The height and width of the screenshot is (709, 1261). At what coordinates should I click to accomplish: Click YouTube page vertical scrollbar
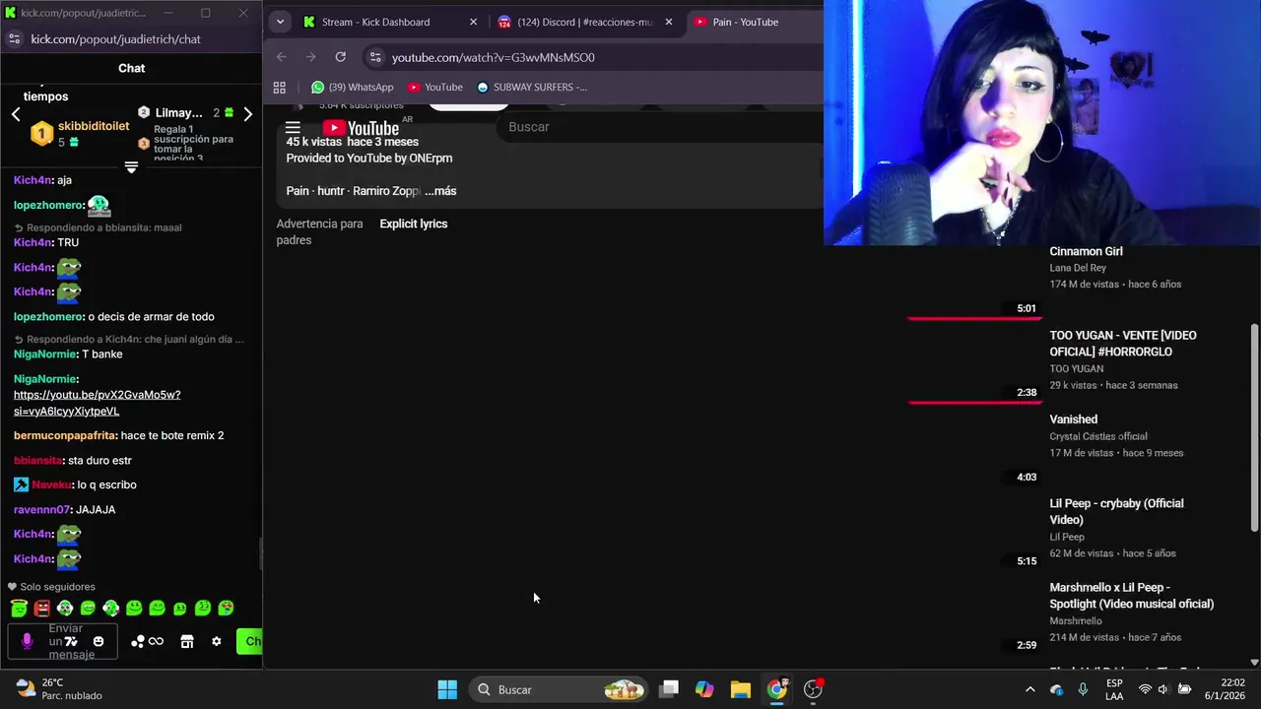1254,428
